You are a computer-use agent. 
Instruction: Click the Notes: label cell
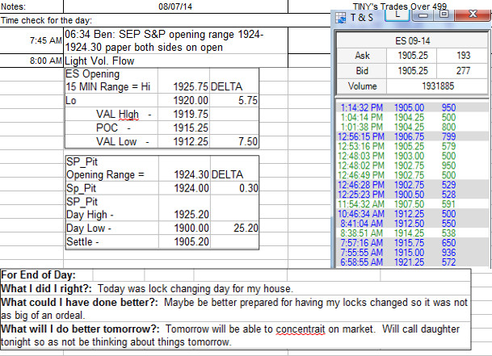tap(32, 6)
